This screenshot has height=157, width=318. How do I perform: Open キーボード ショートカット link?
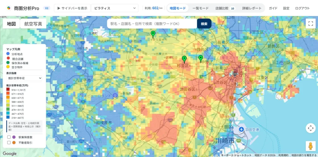coord(236,155)
